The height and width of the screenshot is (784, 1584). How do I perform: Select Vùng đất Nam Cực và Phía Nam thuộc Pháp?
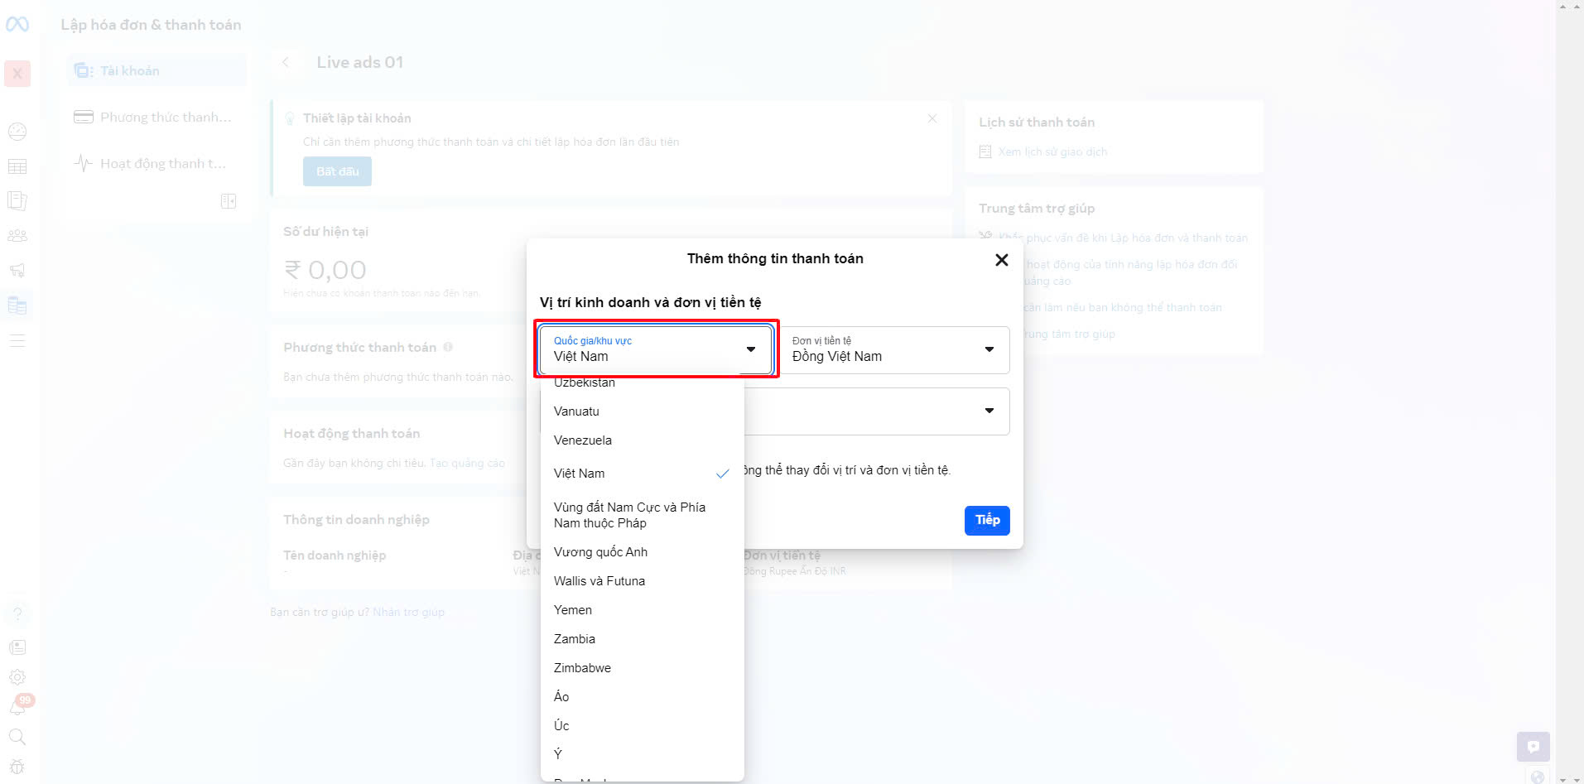coord(642,515)
